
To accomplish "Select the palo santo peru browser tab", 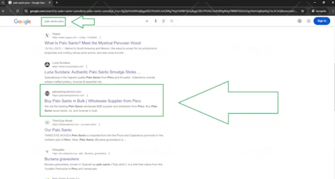I will click(x=29, y=3).
